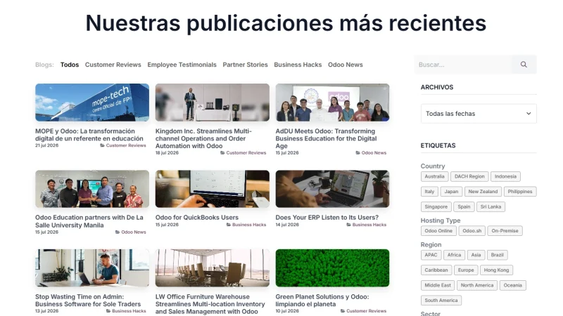Click Customer Reviews label under MOPE post
Viewport: 563px width, 316px height.
tap(126, 145)
